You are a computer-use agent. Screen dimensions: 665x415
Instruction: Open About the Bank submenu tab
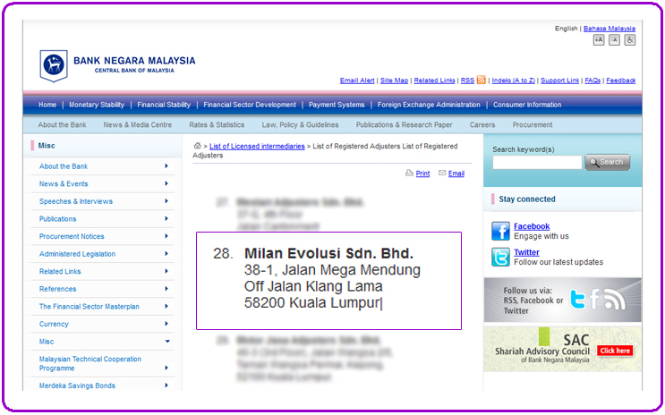(x=62, y=124)
